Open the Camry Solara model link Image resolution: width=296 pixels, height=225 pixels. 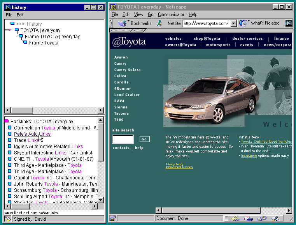click(x=127, y=70)
